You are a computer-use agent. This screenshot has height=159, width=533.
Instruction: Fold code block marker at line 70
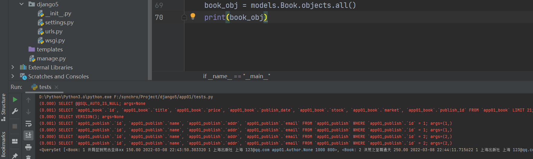point(184,17)
